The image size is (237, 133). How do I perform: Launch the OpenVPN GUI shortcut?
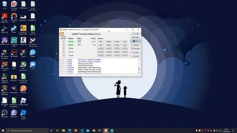coord(14,18)
